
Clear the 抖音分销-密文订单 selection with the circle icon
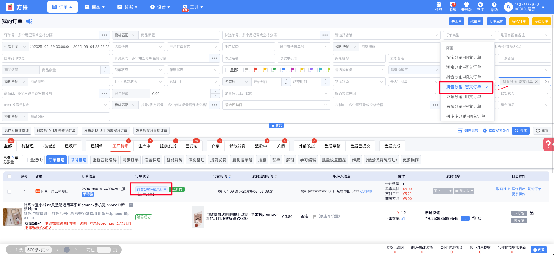(547, 82)
